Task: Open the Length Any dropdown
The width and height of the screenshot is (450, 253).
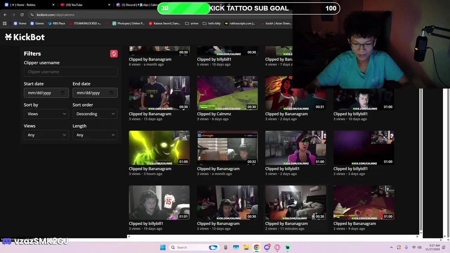Action: click(x=95, y=135)
